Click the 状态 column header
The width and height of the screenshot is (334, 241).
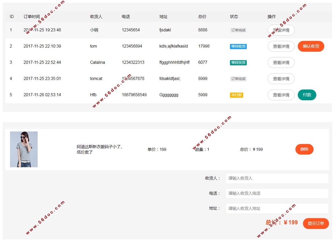click(234, 17)
